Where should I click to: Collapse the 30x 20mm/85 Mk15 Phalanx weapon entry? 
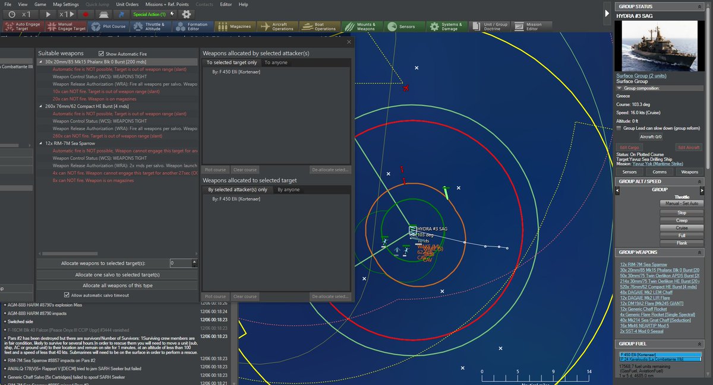(41, 62)
